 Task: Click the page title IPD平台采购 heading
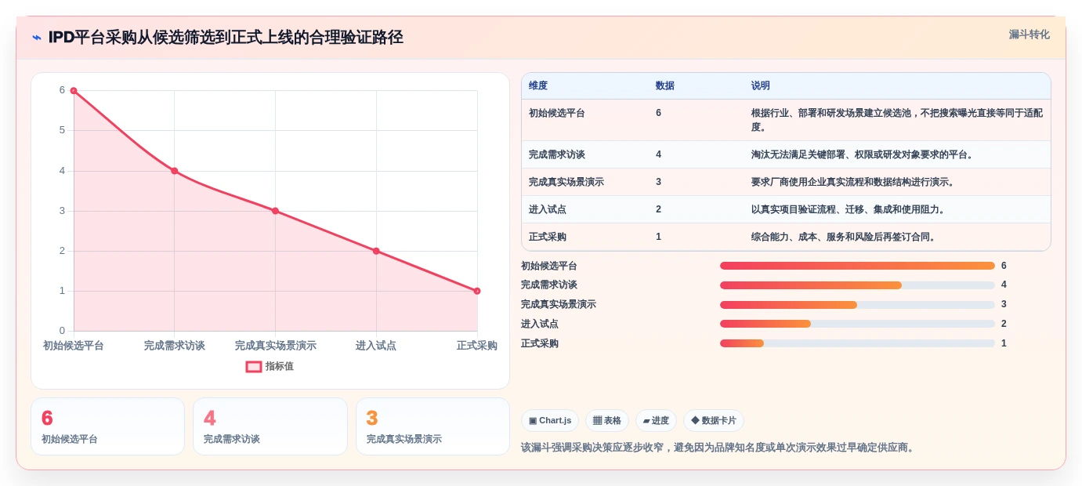pyautogui.click(x=226, y=37)
